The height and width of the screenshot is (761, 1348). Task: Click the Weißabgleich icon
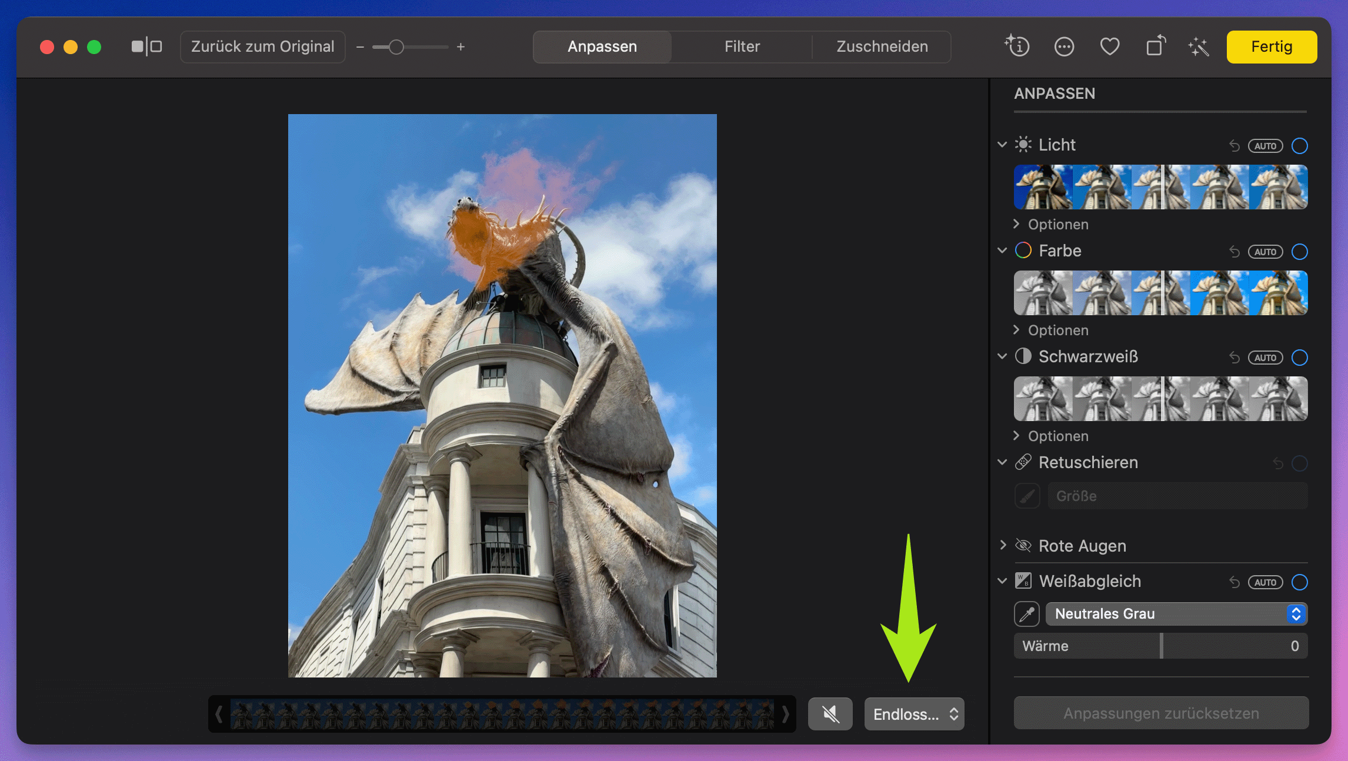pyautogui.click(x=1023, y=581)
